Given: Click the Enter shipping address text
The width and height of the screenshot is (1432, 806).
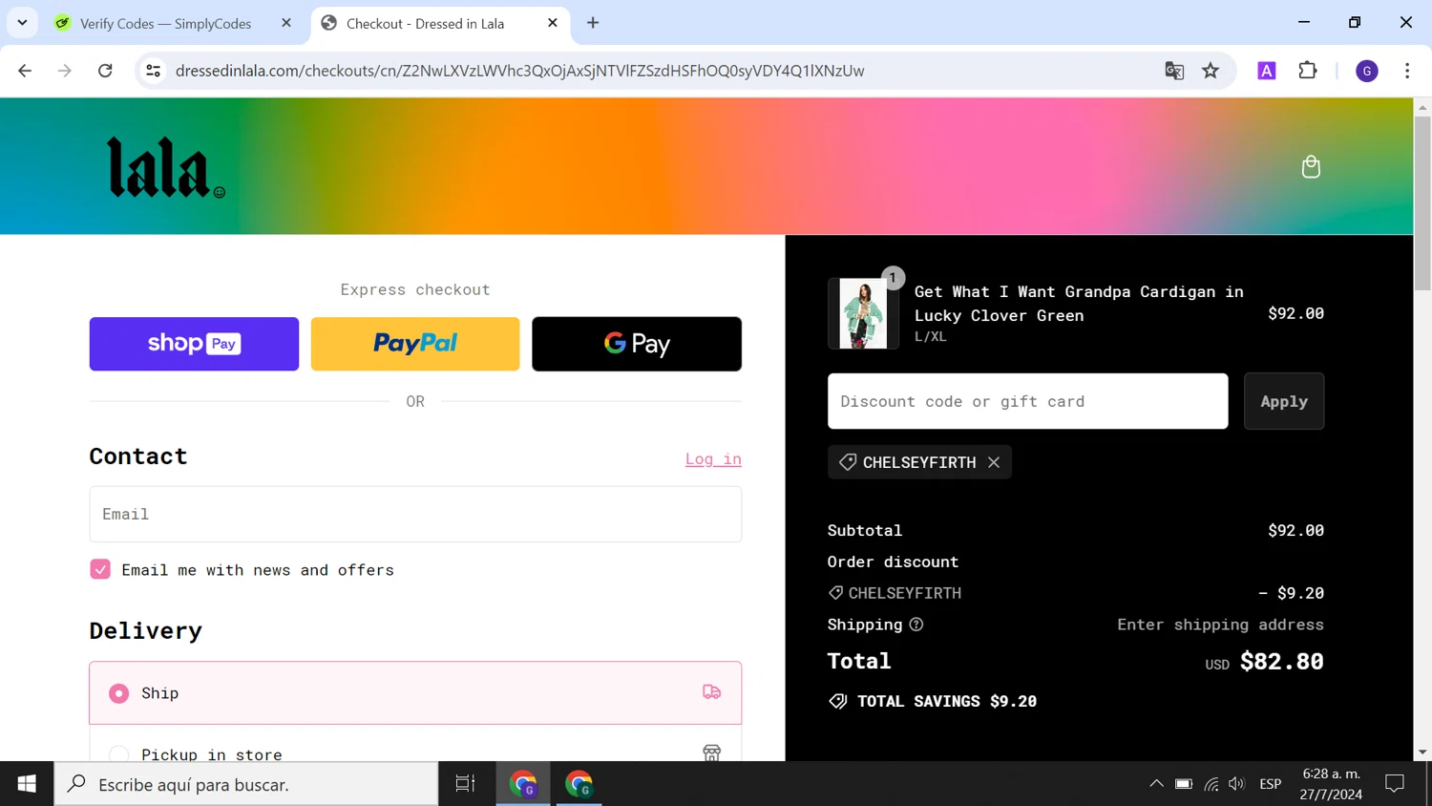Looking at the screenshot, I should [x=1220, y=625].
